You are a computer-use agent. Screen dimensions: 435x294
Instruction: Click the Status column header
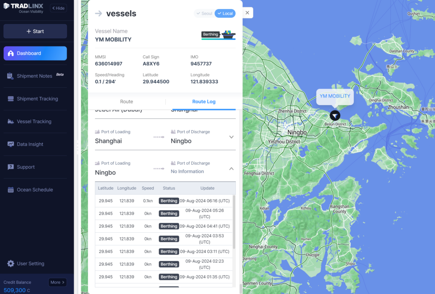169,188
